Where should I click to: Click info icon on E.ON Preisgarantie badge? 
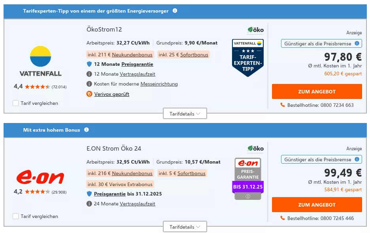pyautogui.click(x=248, y=196)
